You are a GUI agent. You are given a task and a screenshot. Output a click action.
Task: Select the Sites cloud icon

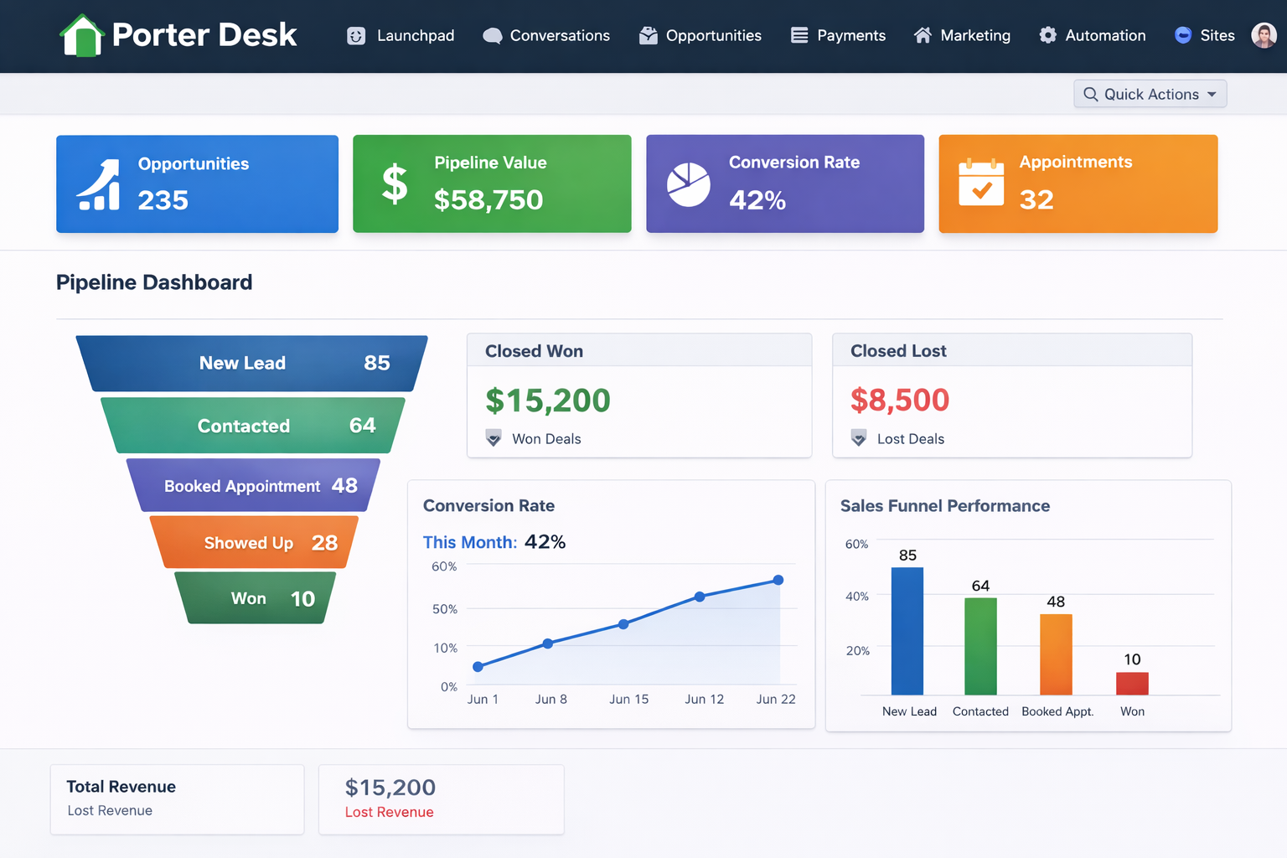1182,35
